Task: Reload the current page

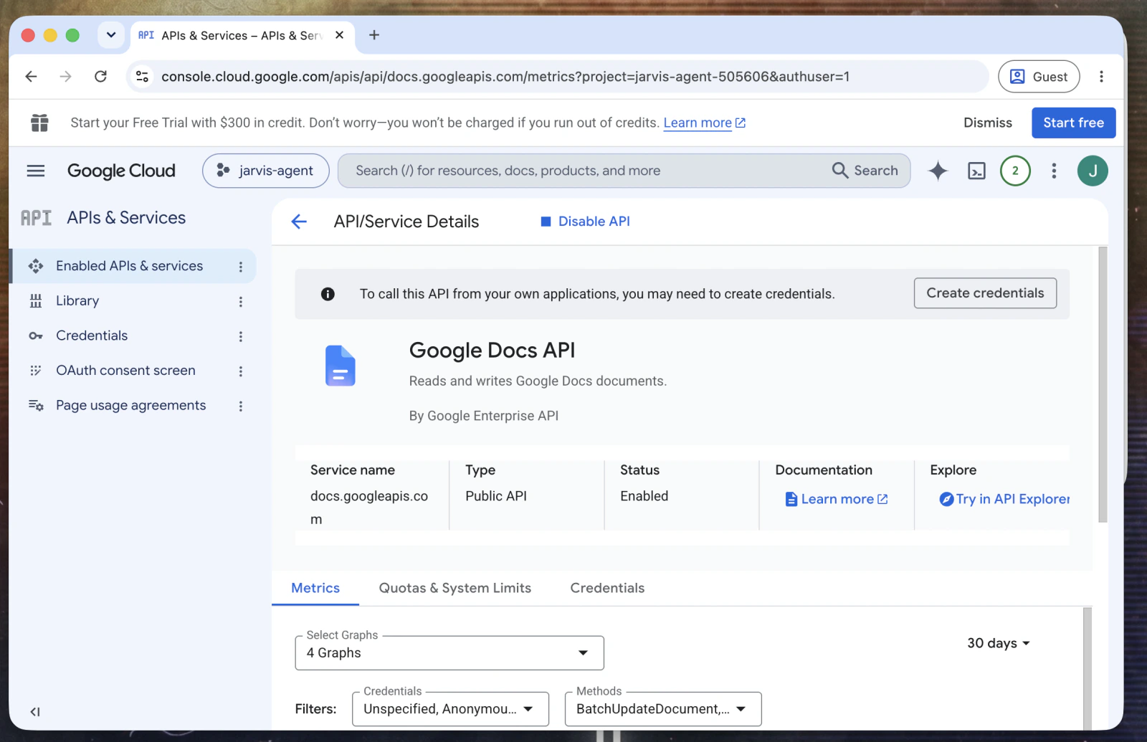Action: tap(100, 77)
